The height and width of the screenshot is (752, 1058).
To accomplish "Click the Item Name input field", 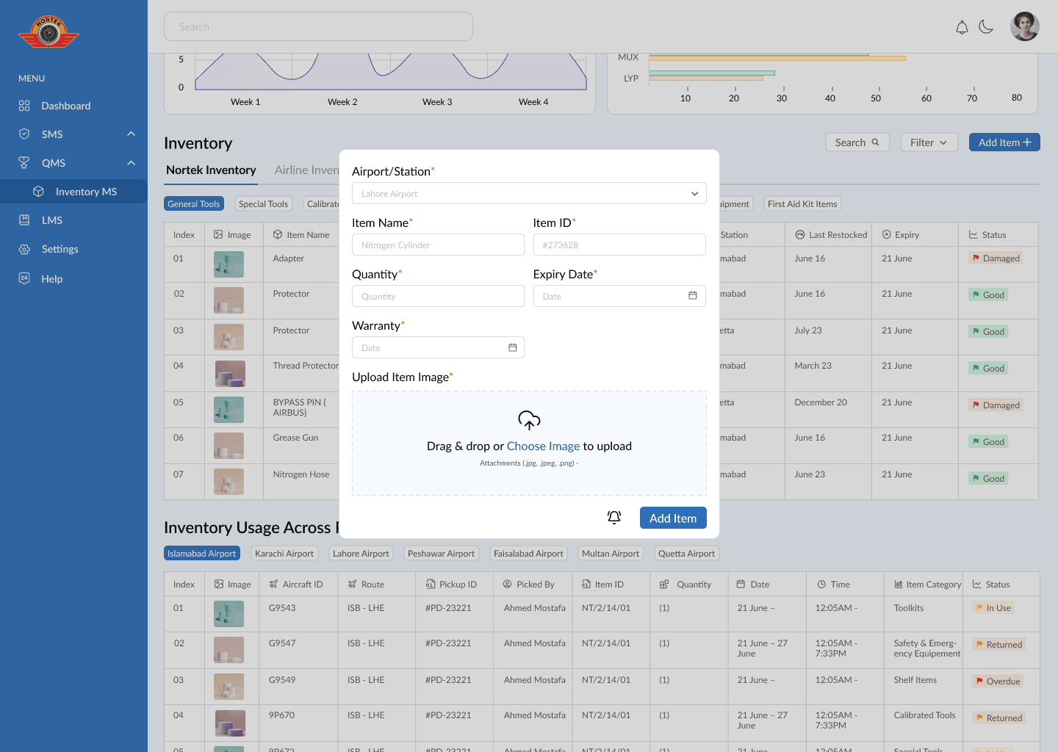I will click(x=438, y=245).
